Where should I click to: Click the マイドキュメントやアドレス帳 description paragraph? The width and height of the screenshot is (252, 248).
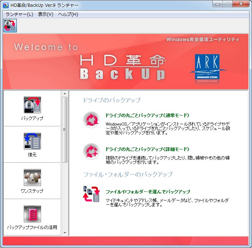pos(167,203)
